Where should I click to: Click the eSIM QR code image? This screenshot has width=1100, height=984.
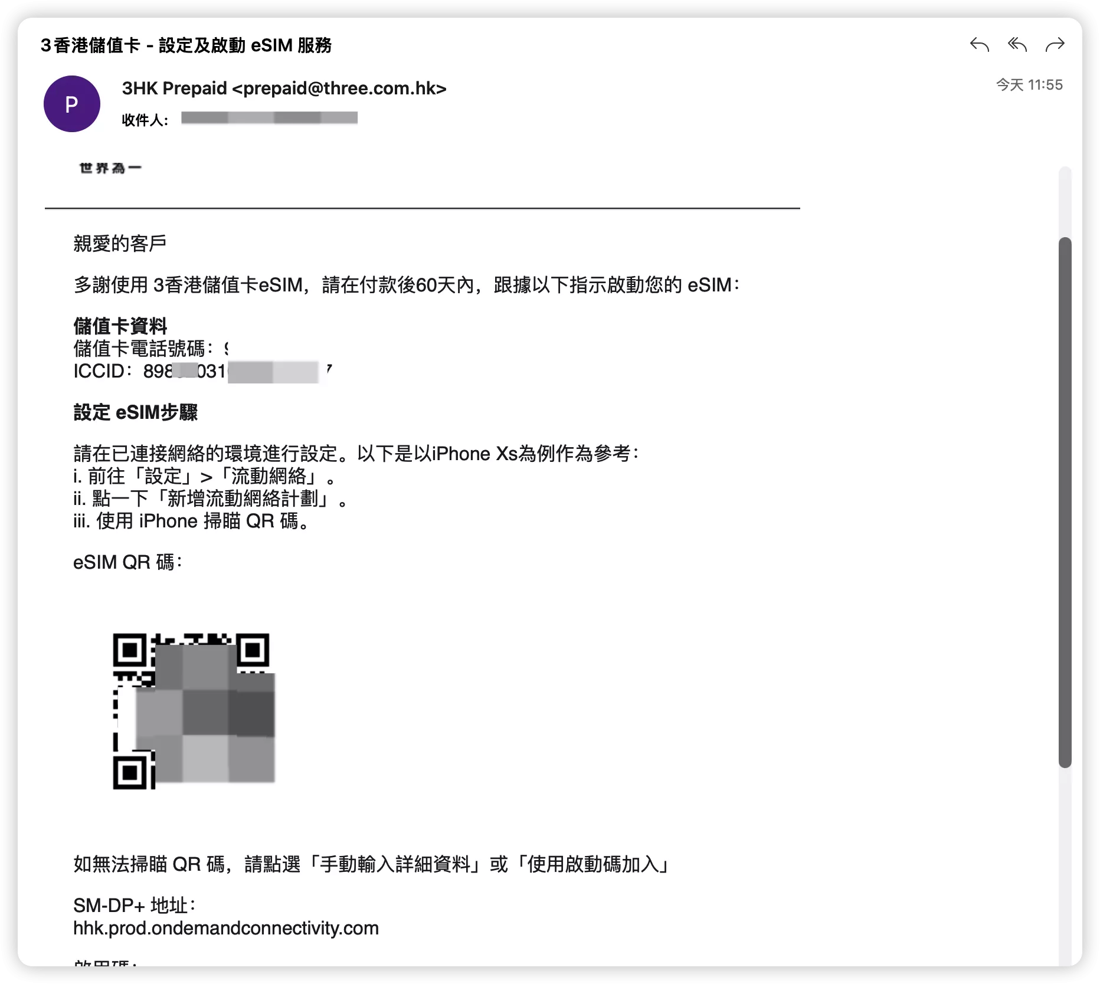tap(194, 711)
